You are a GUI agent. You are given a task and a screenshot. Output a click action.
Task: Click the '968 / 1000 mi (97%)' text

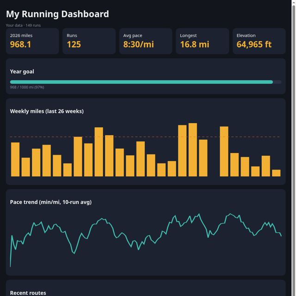(x=27, y=87)
